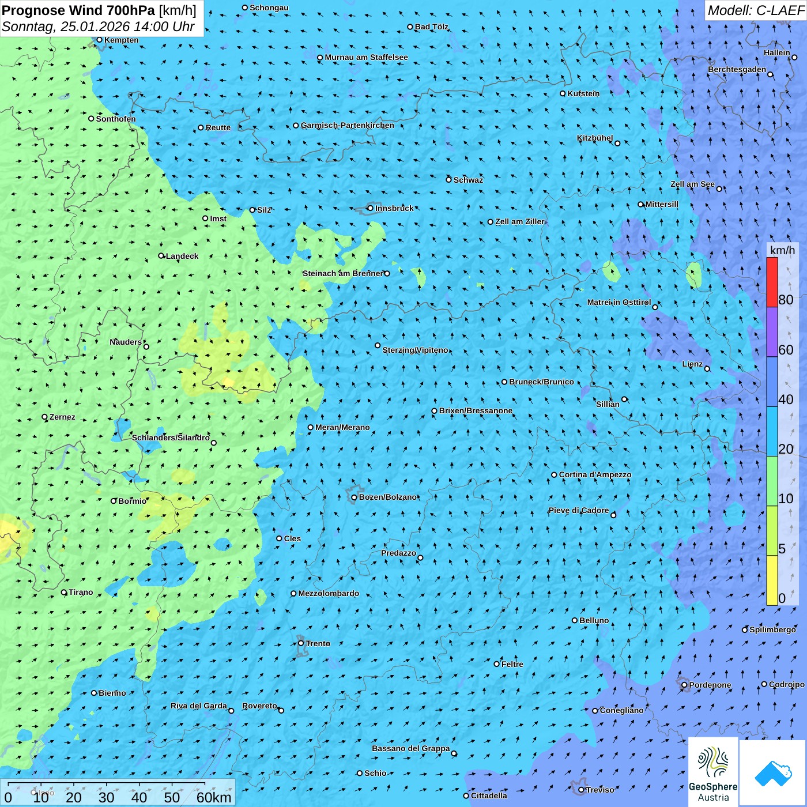Select the Cortina d'Ampezzo label
The height and width of the screenshot is (807, 807).
point(595,474)
